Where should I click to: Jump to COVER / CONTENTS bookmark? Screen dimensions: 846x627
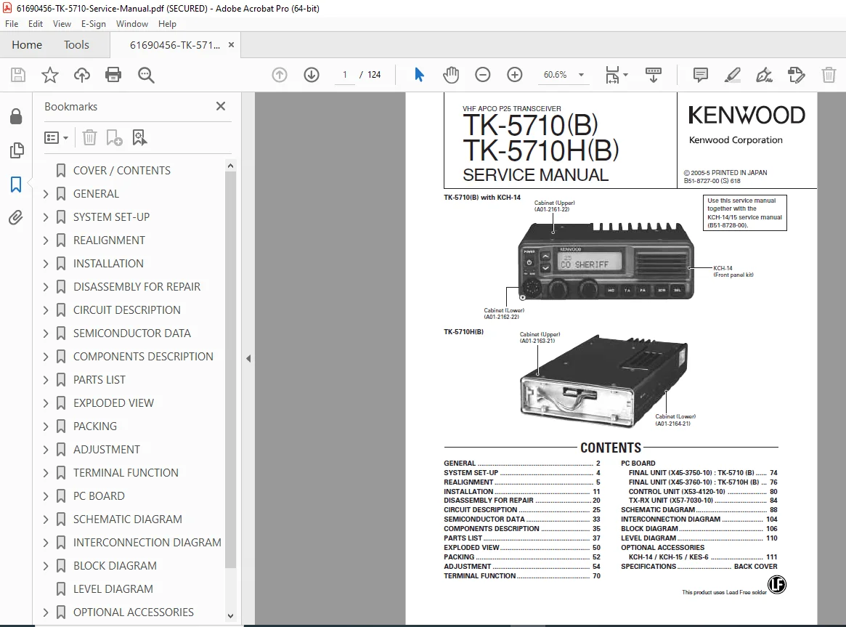122,171
